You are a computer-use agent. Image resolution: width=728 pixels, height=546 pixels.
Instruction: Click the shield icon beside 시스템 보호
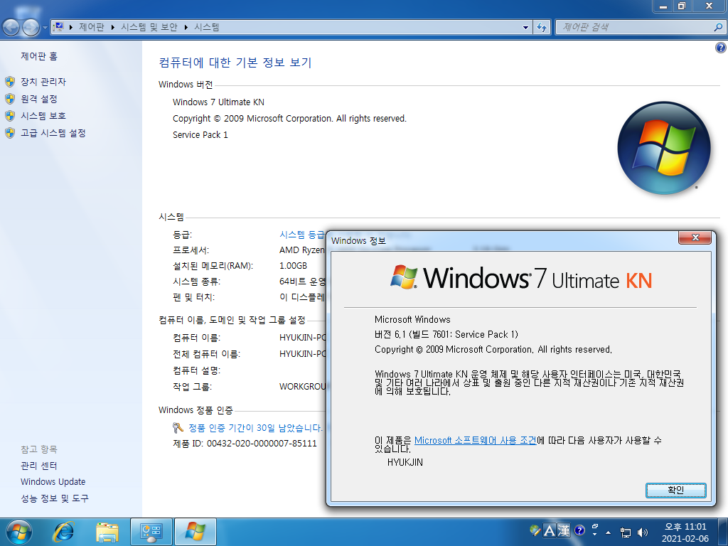(10, 116)
